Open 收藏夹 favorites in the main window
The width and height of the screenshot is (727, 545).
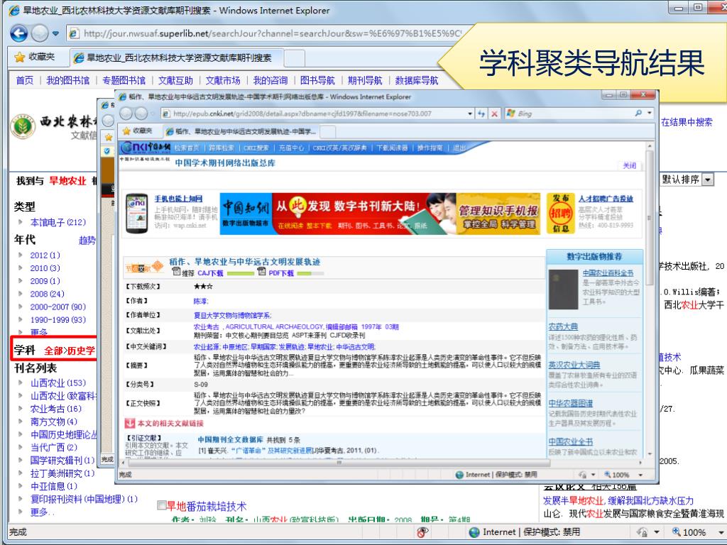(x=34, y=57)
